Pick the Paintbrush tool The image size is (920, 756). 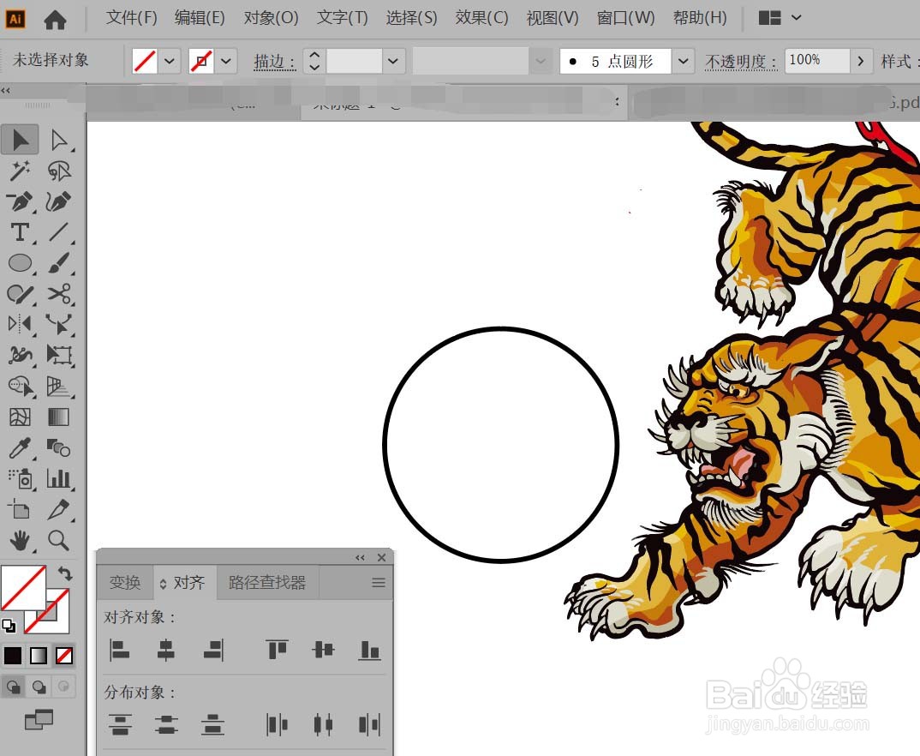pos(58,262)
